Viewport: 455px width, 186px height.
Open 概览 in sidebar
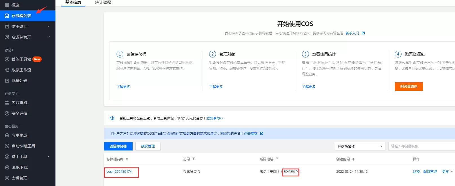(28, 5)
